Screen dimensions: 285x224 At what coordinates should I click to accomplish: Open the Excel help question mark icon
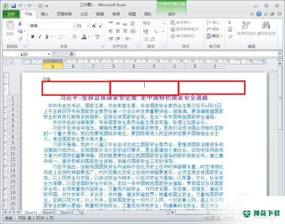pyautogui.click(x=259, y=14)
